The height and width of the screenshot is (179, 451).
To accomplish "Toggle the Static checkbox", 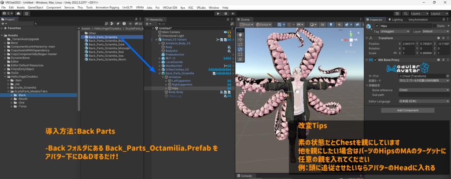I will (434, 26).
